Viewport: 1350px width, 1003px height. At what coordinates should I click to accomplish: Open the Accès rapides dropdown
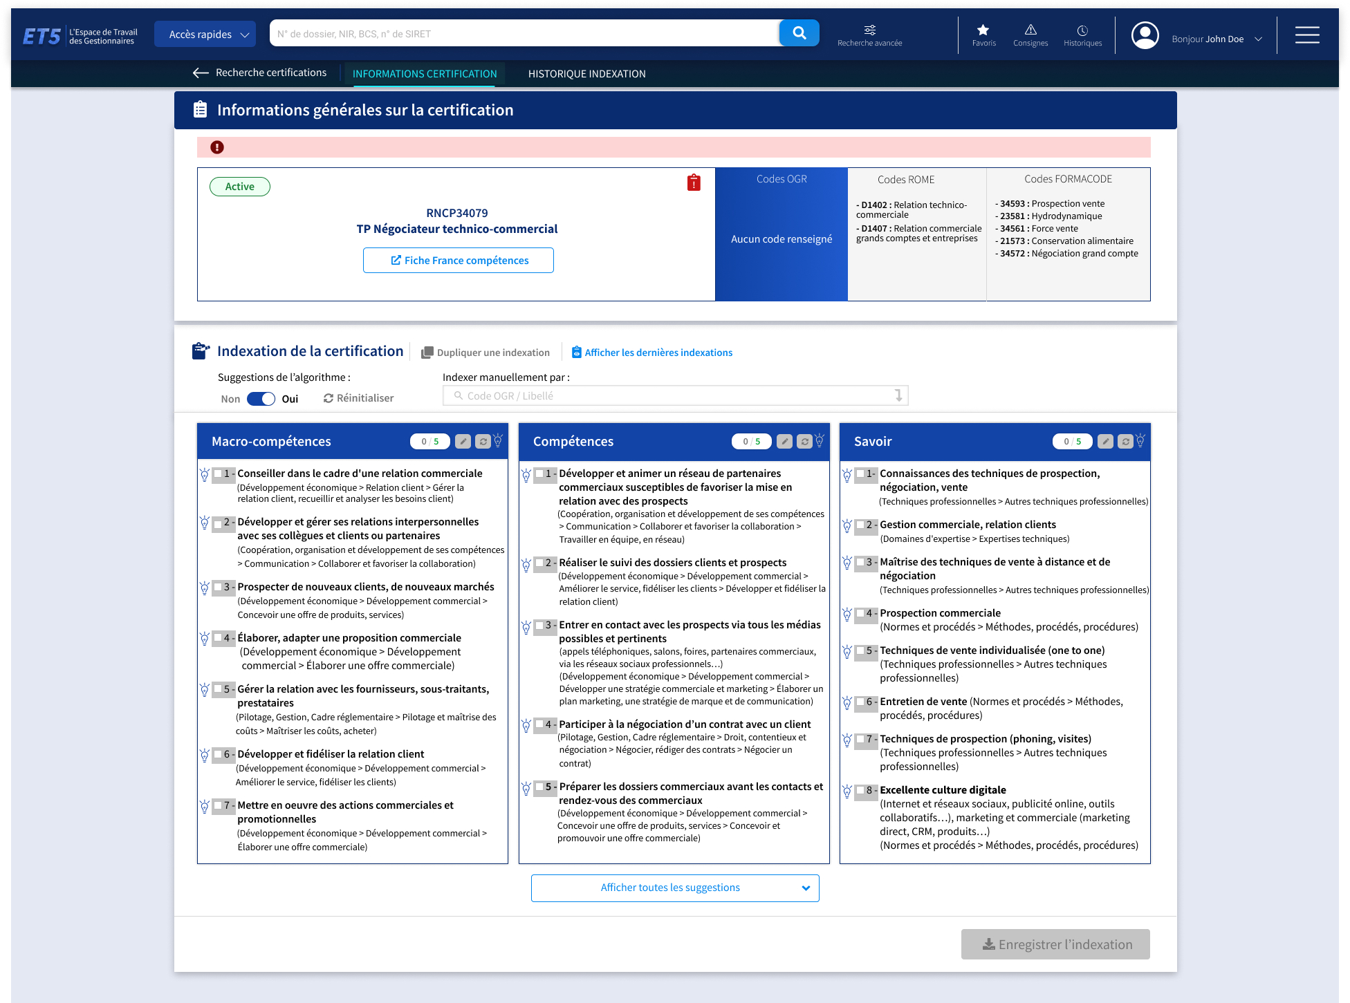tap(205, 34)
